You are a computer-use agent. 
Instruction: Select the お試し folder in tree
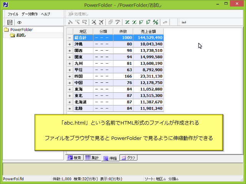tap(18, 35)
